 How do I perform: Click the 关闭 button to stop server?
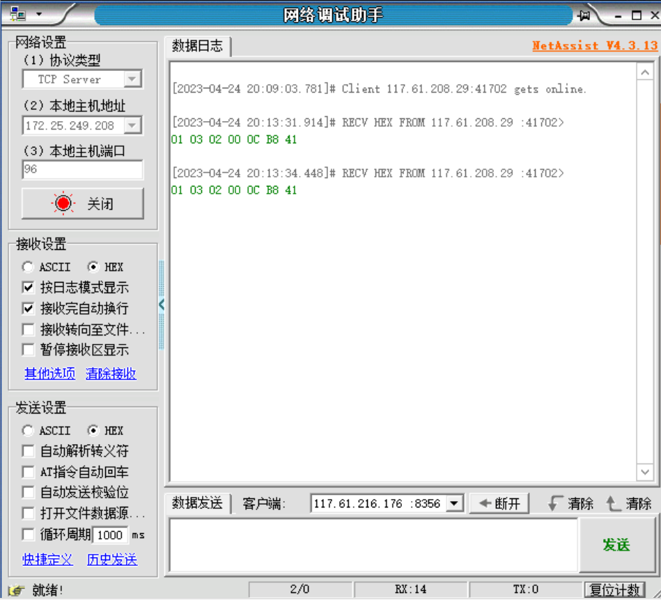point(83,203)
